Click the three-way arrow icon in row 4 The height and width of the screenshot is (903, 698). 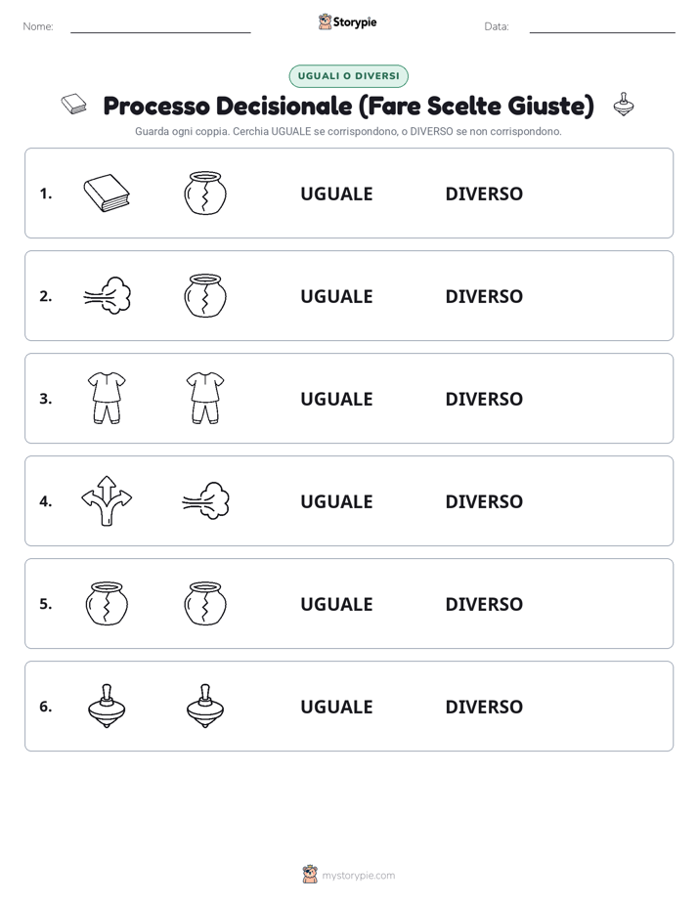(107, 500)
